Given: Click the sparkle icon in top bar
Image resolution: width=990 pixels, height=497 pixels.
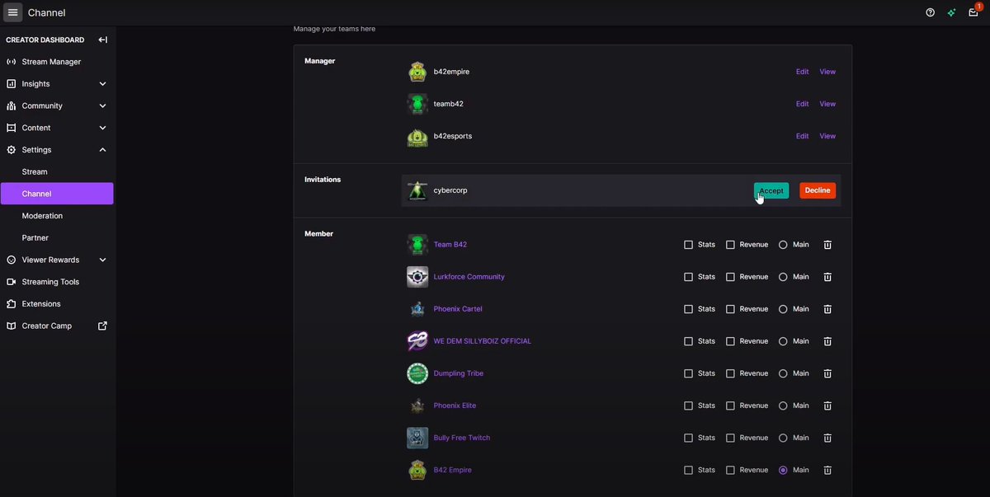Looking at the screenshot, I should 952,12.
